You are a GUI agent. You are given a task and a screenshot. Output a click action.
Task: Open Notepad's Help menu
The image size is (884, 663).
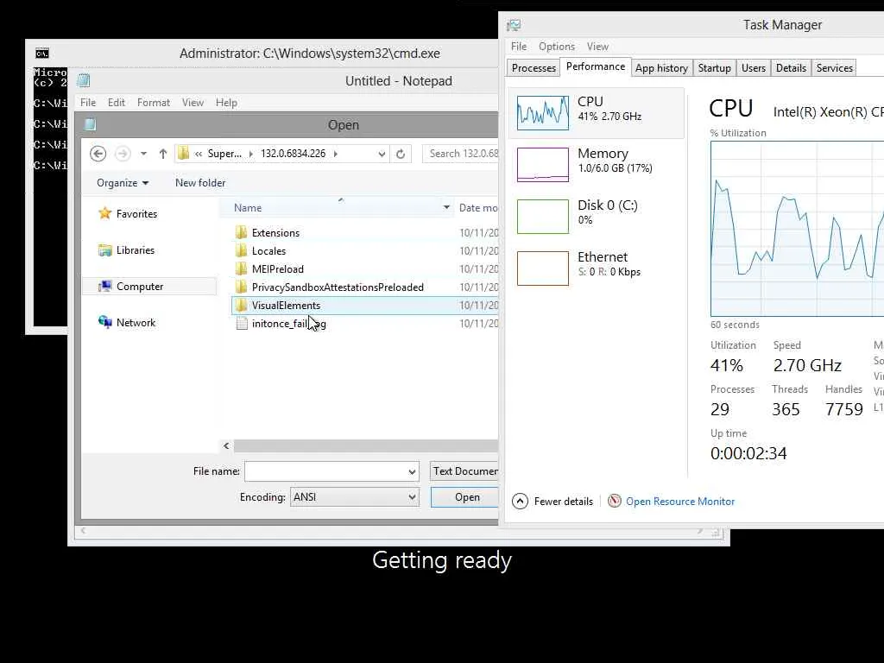[x=226, y=103]
